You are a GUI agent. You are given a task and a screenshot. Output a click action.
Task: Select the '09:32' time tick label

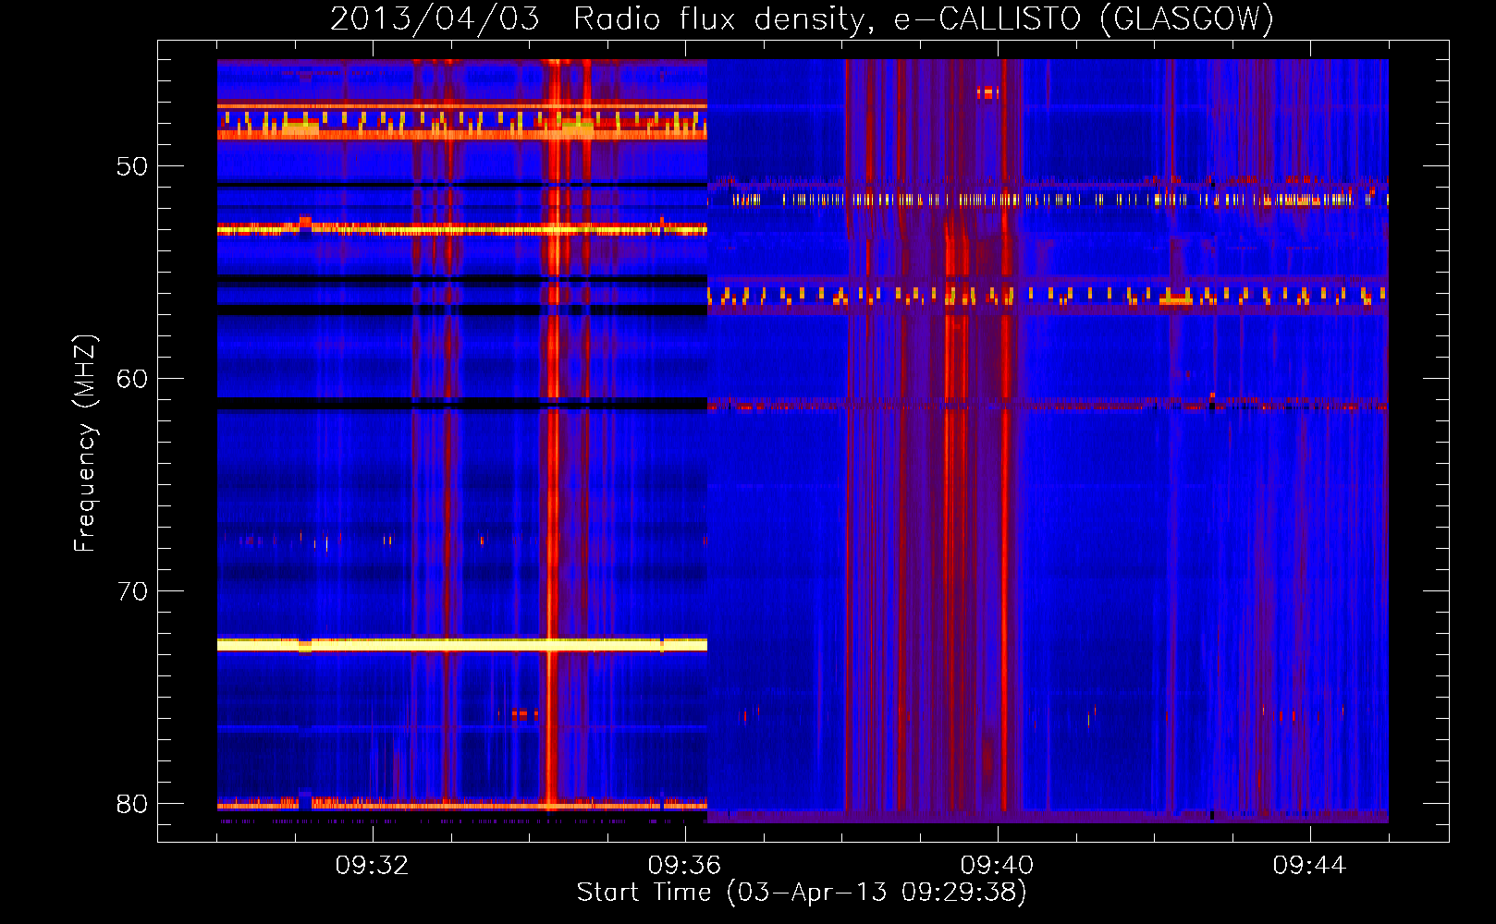(372, 866)
